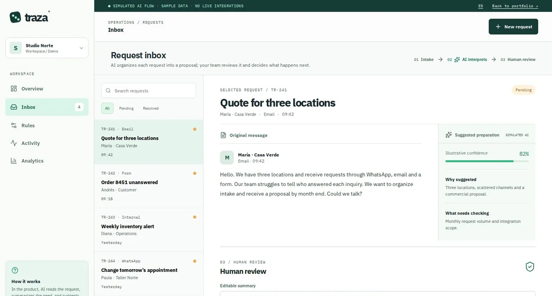This screenshot has width=552, height=296.
Task: Open the Change tomorrow's appointment request
Action: pyautogui.click(x=149, y=274)
